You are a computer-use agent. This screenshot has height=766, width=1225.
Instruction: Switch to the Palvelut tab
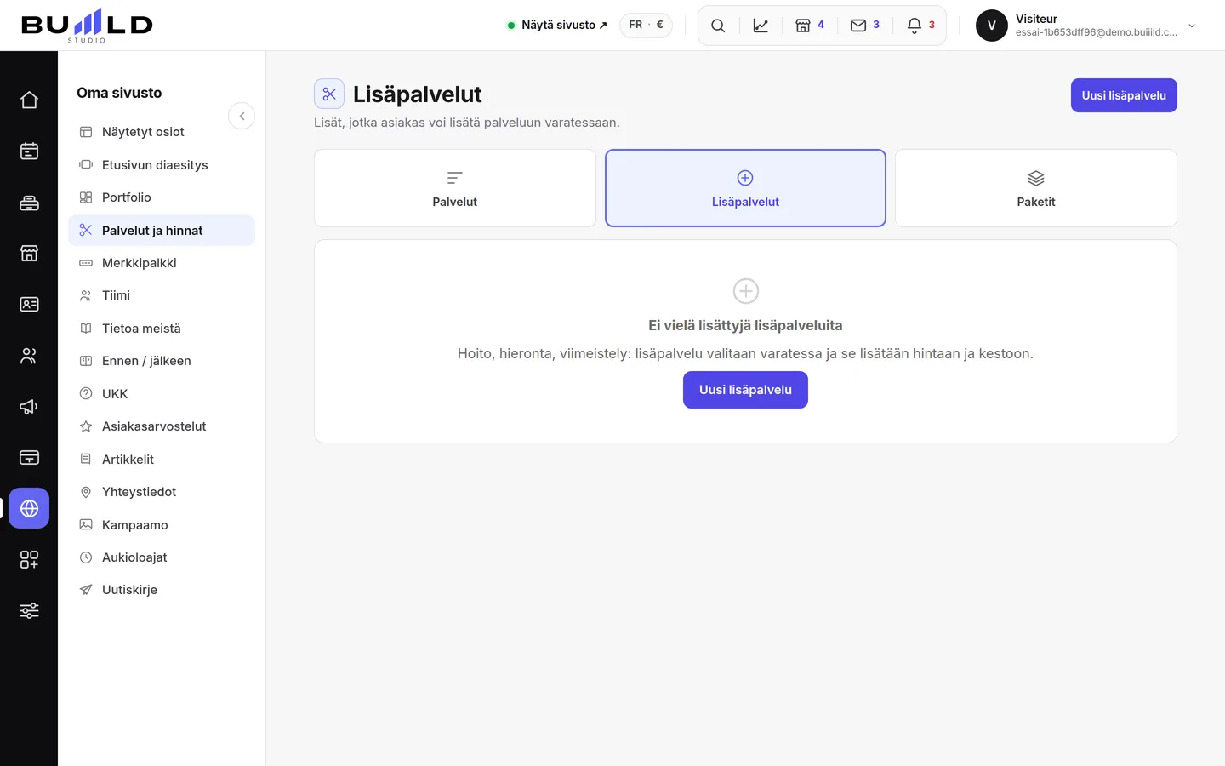coord(455,188)
